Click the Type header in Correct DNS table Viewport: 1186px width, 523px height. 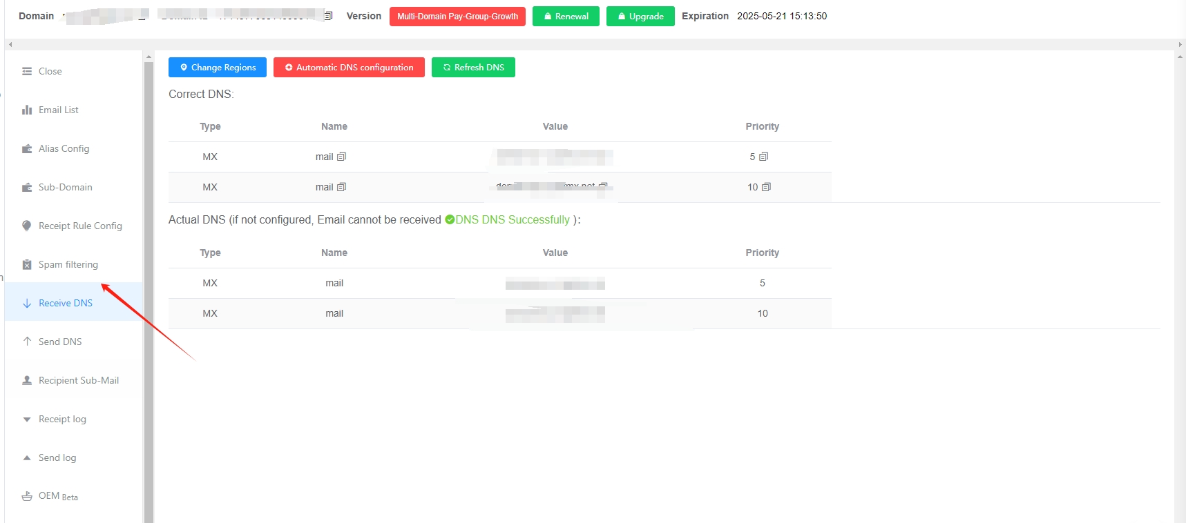point(210,126)
